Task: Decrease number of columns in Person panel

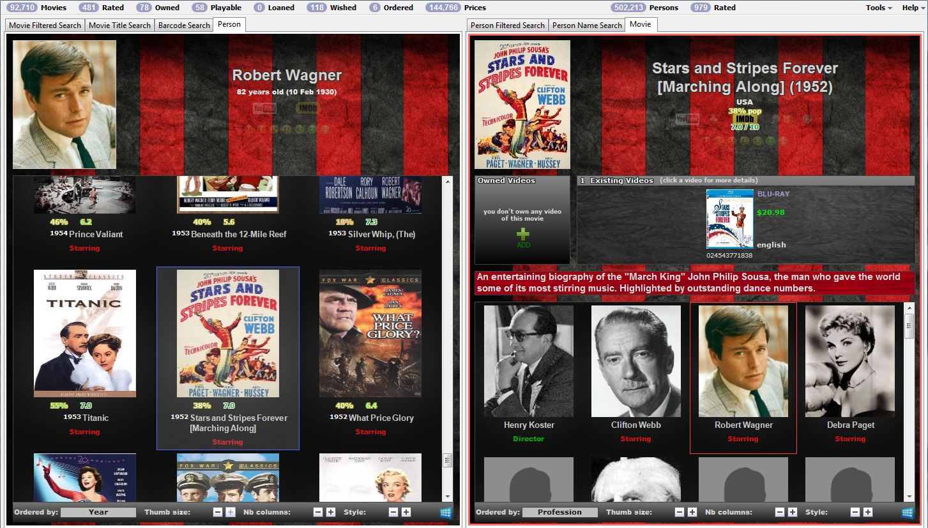Action: click(318, 512)
